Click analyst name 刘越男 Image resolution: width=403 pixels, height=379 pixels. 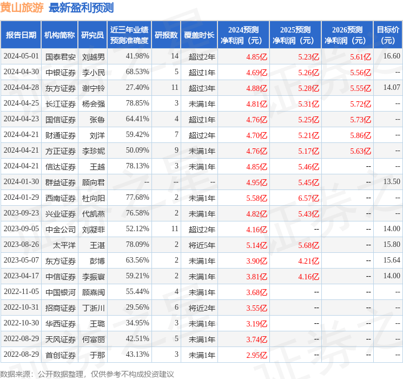[93, 57]
